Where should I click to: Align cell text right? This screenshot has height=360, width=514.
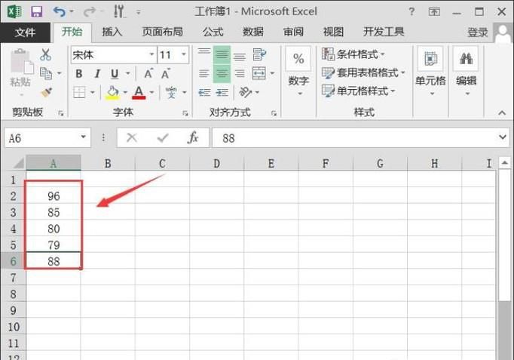(240, 73)
